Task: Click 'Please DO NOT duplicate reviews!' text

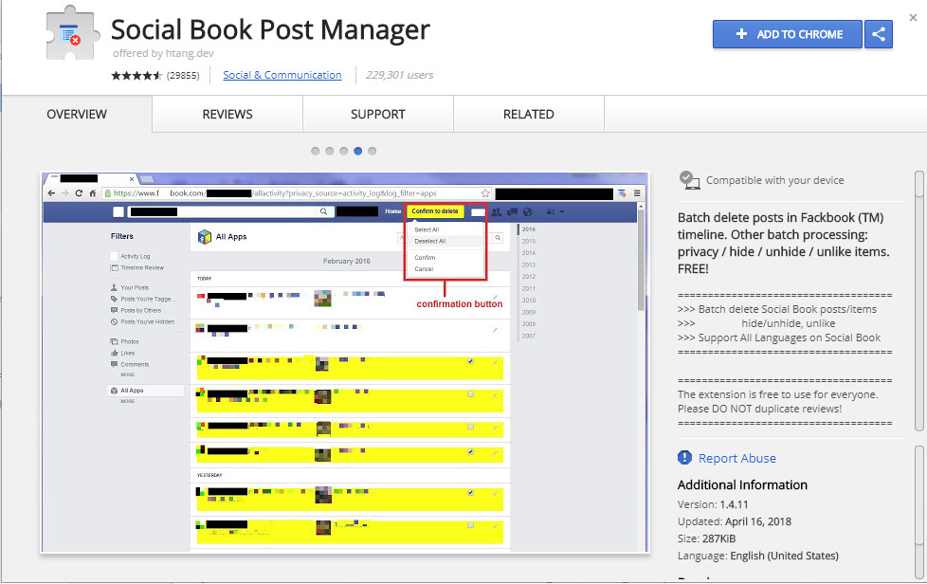Action: 759,409
